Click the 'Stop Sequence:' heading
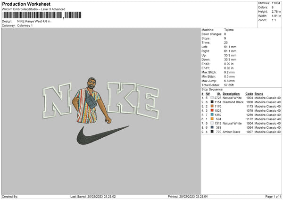Viewport: 283px width, 200px height. point(212,89)
